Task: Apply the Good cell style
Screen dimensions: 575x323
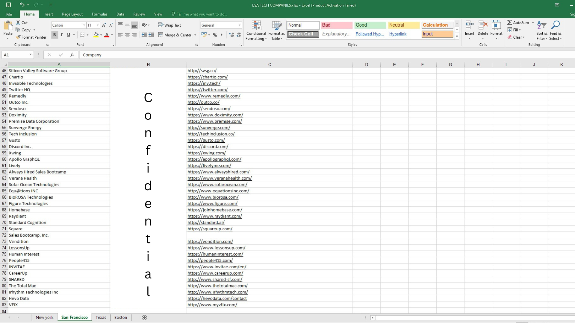Action: (x=370, y=25)
